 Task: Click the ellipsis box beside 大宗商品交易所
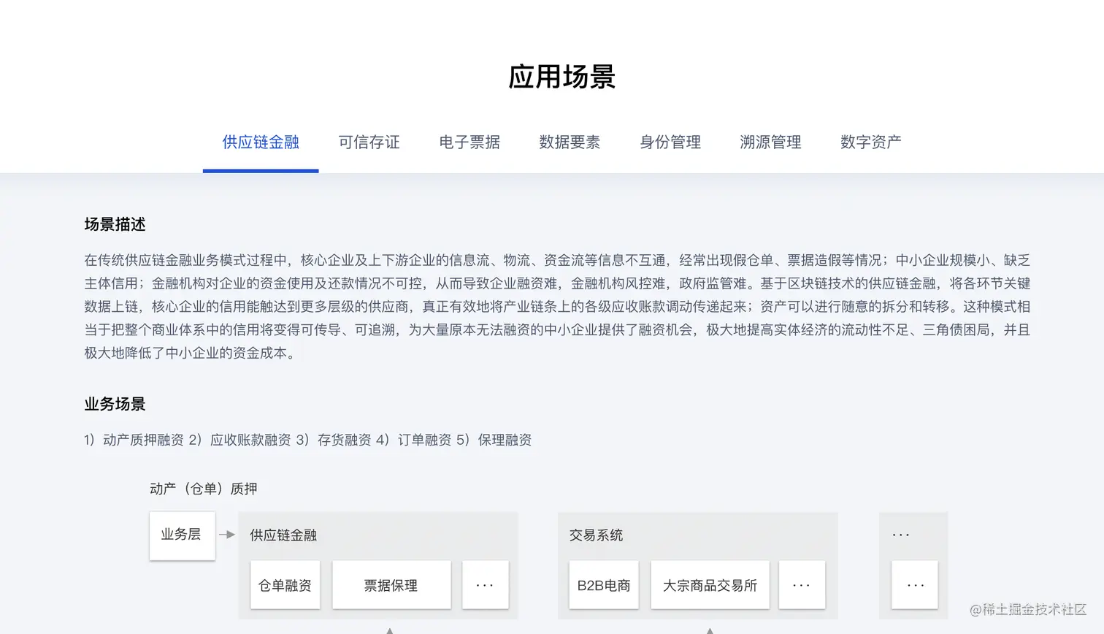[802, 585]
